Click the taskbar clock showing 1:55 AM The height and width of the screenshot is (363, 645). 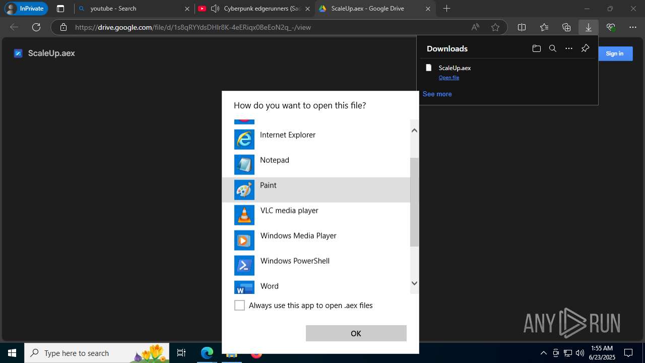pyautogui.click(x=602, y=353)
